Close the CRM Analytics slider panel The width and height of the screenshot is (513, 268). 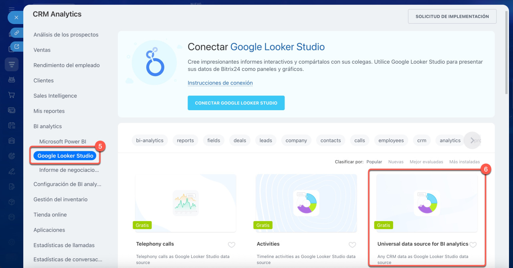[16, 18]
